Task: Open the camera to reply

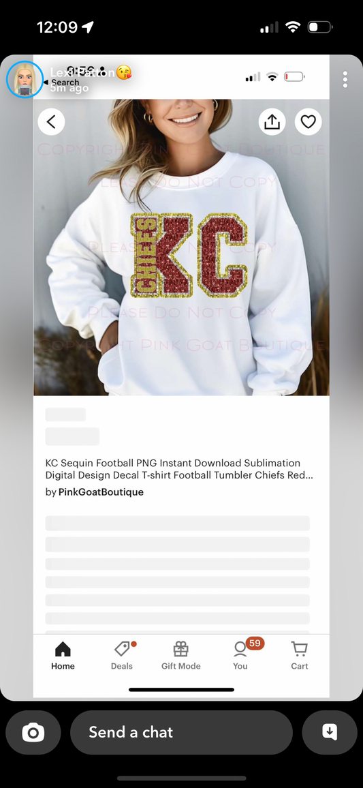Action: (33, 732)
